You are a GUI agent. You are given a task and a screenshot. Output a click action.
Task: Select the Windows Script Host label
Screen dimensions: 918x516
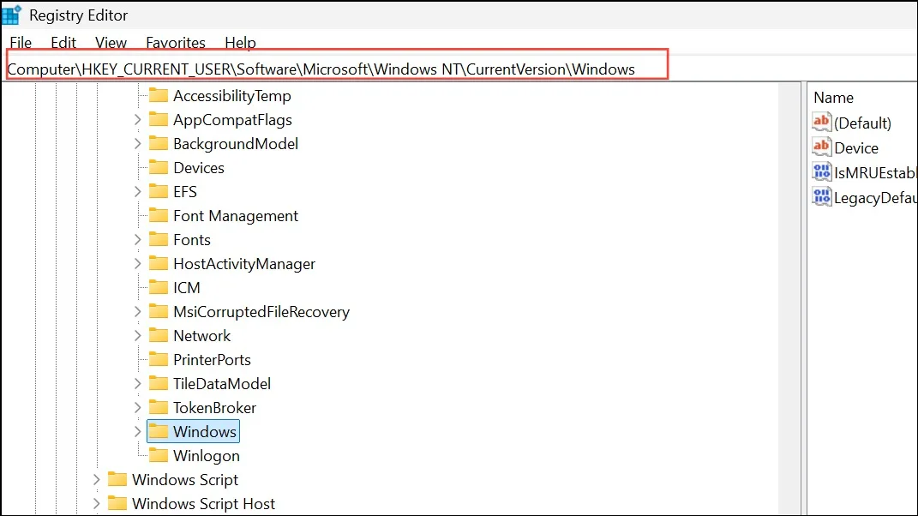[203, 504]
